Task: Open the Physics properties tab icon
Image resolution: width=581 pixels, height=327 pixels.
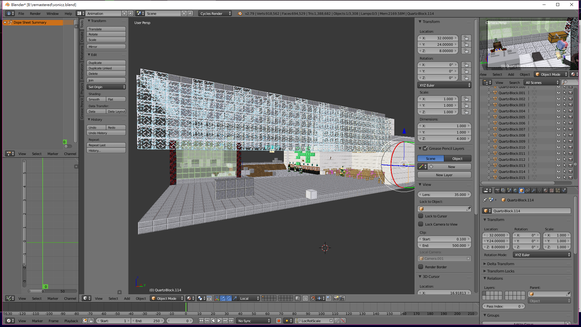Action: 564,190
